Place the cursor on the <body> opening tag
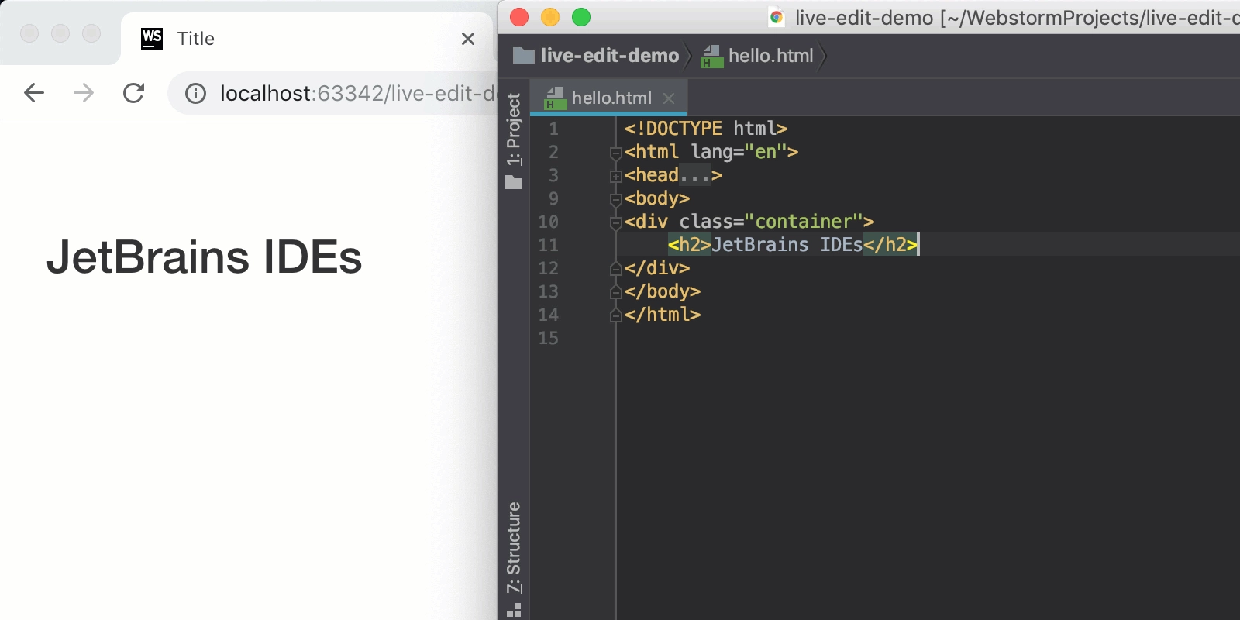This screenshot has width=1240, height=620. click(657, 198)
